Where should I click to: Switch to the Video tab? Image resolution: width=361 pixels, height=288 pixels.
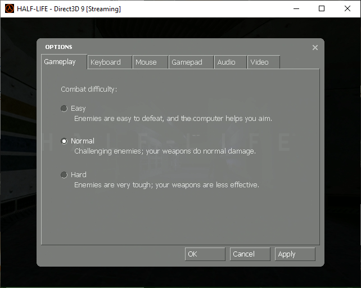click(263, 62)
